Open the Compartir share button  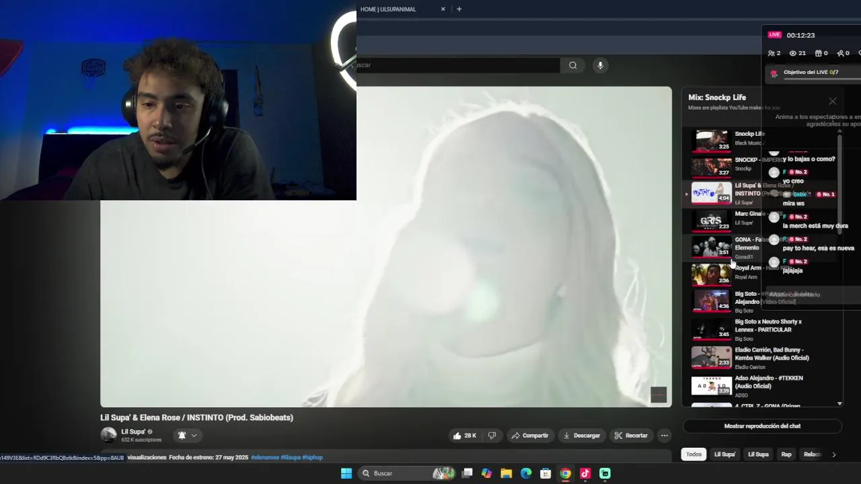pyautogui.click(x=530, y=436)
